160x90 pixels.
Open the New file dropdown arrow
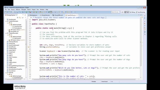pyautogui.click(x=7, y=12)
